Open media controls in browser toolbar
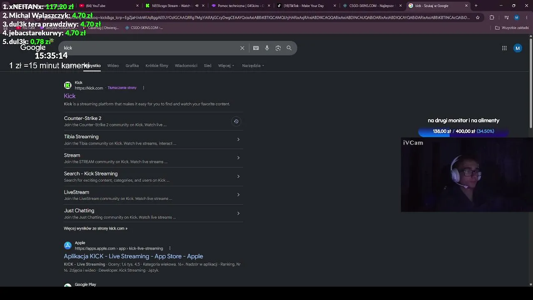Viewport: 533px width, 300px height. [x=506, y=17]
